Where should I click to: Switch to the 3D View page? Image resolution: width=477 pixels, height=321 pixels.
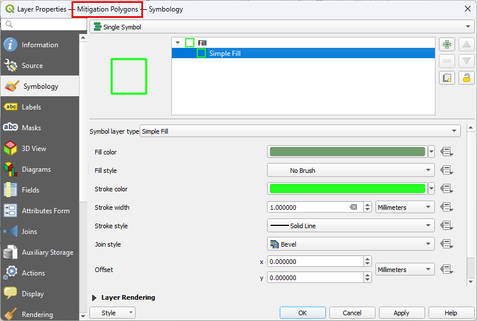tap(33, 149)
